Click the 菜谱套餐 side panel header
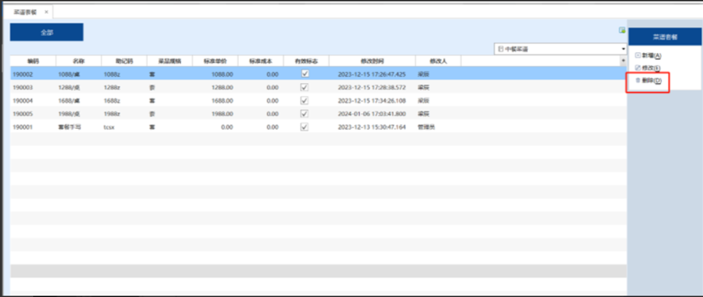Viewport: 703px width, 297px height. [665, 37]
